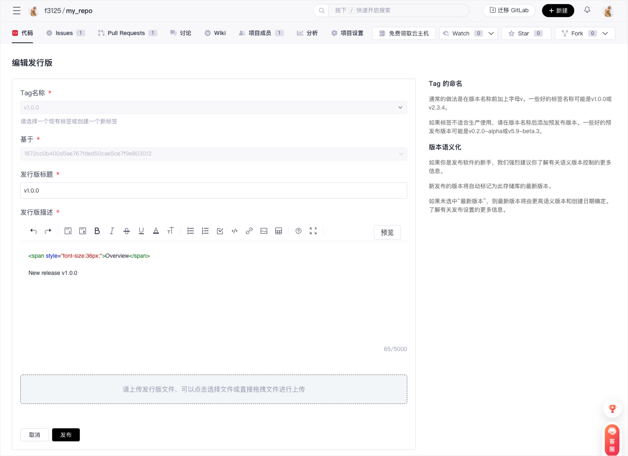Viewport: 628px width, 456px height.
Task: Click the undo icon in the editor toolbar
Action: 33,231
